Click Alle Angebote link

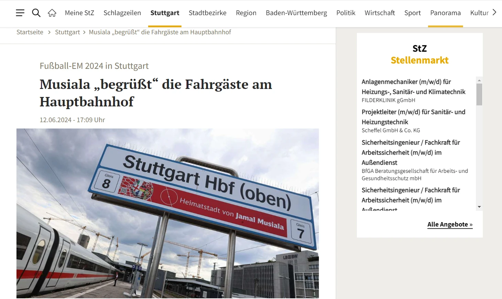[450, 225]
